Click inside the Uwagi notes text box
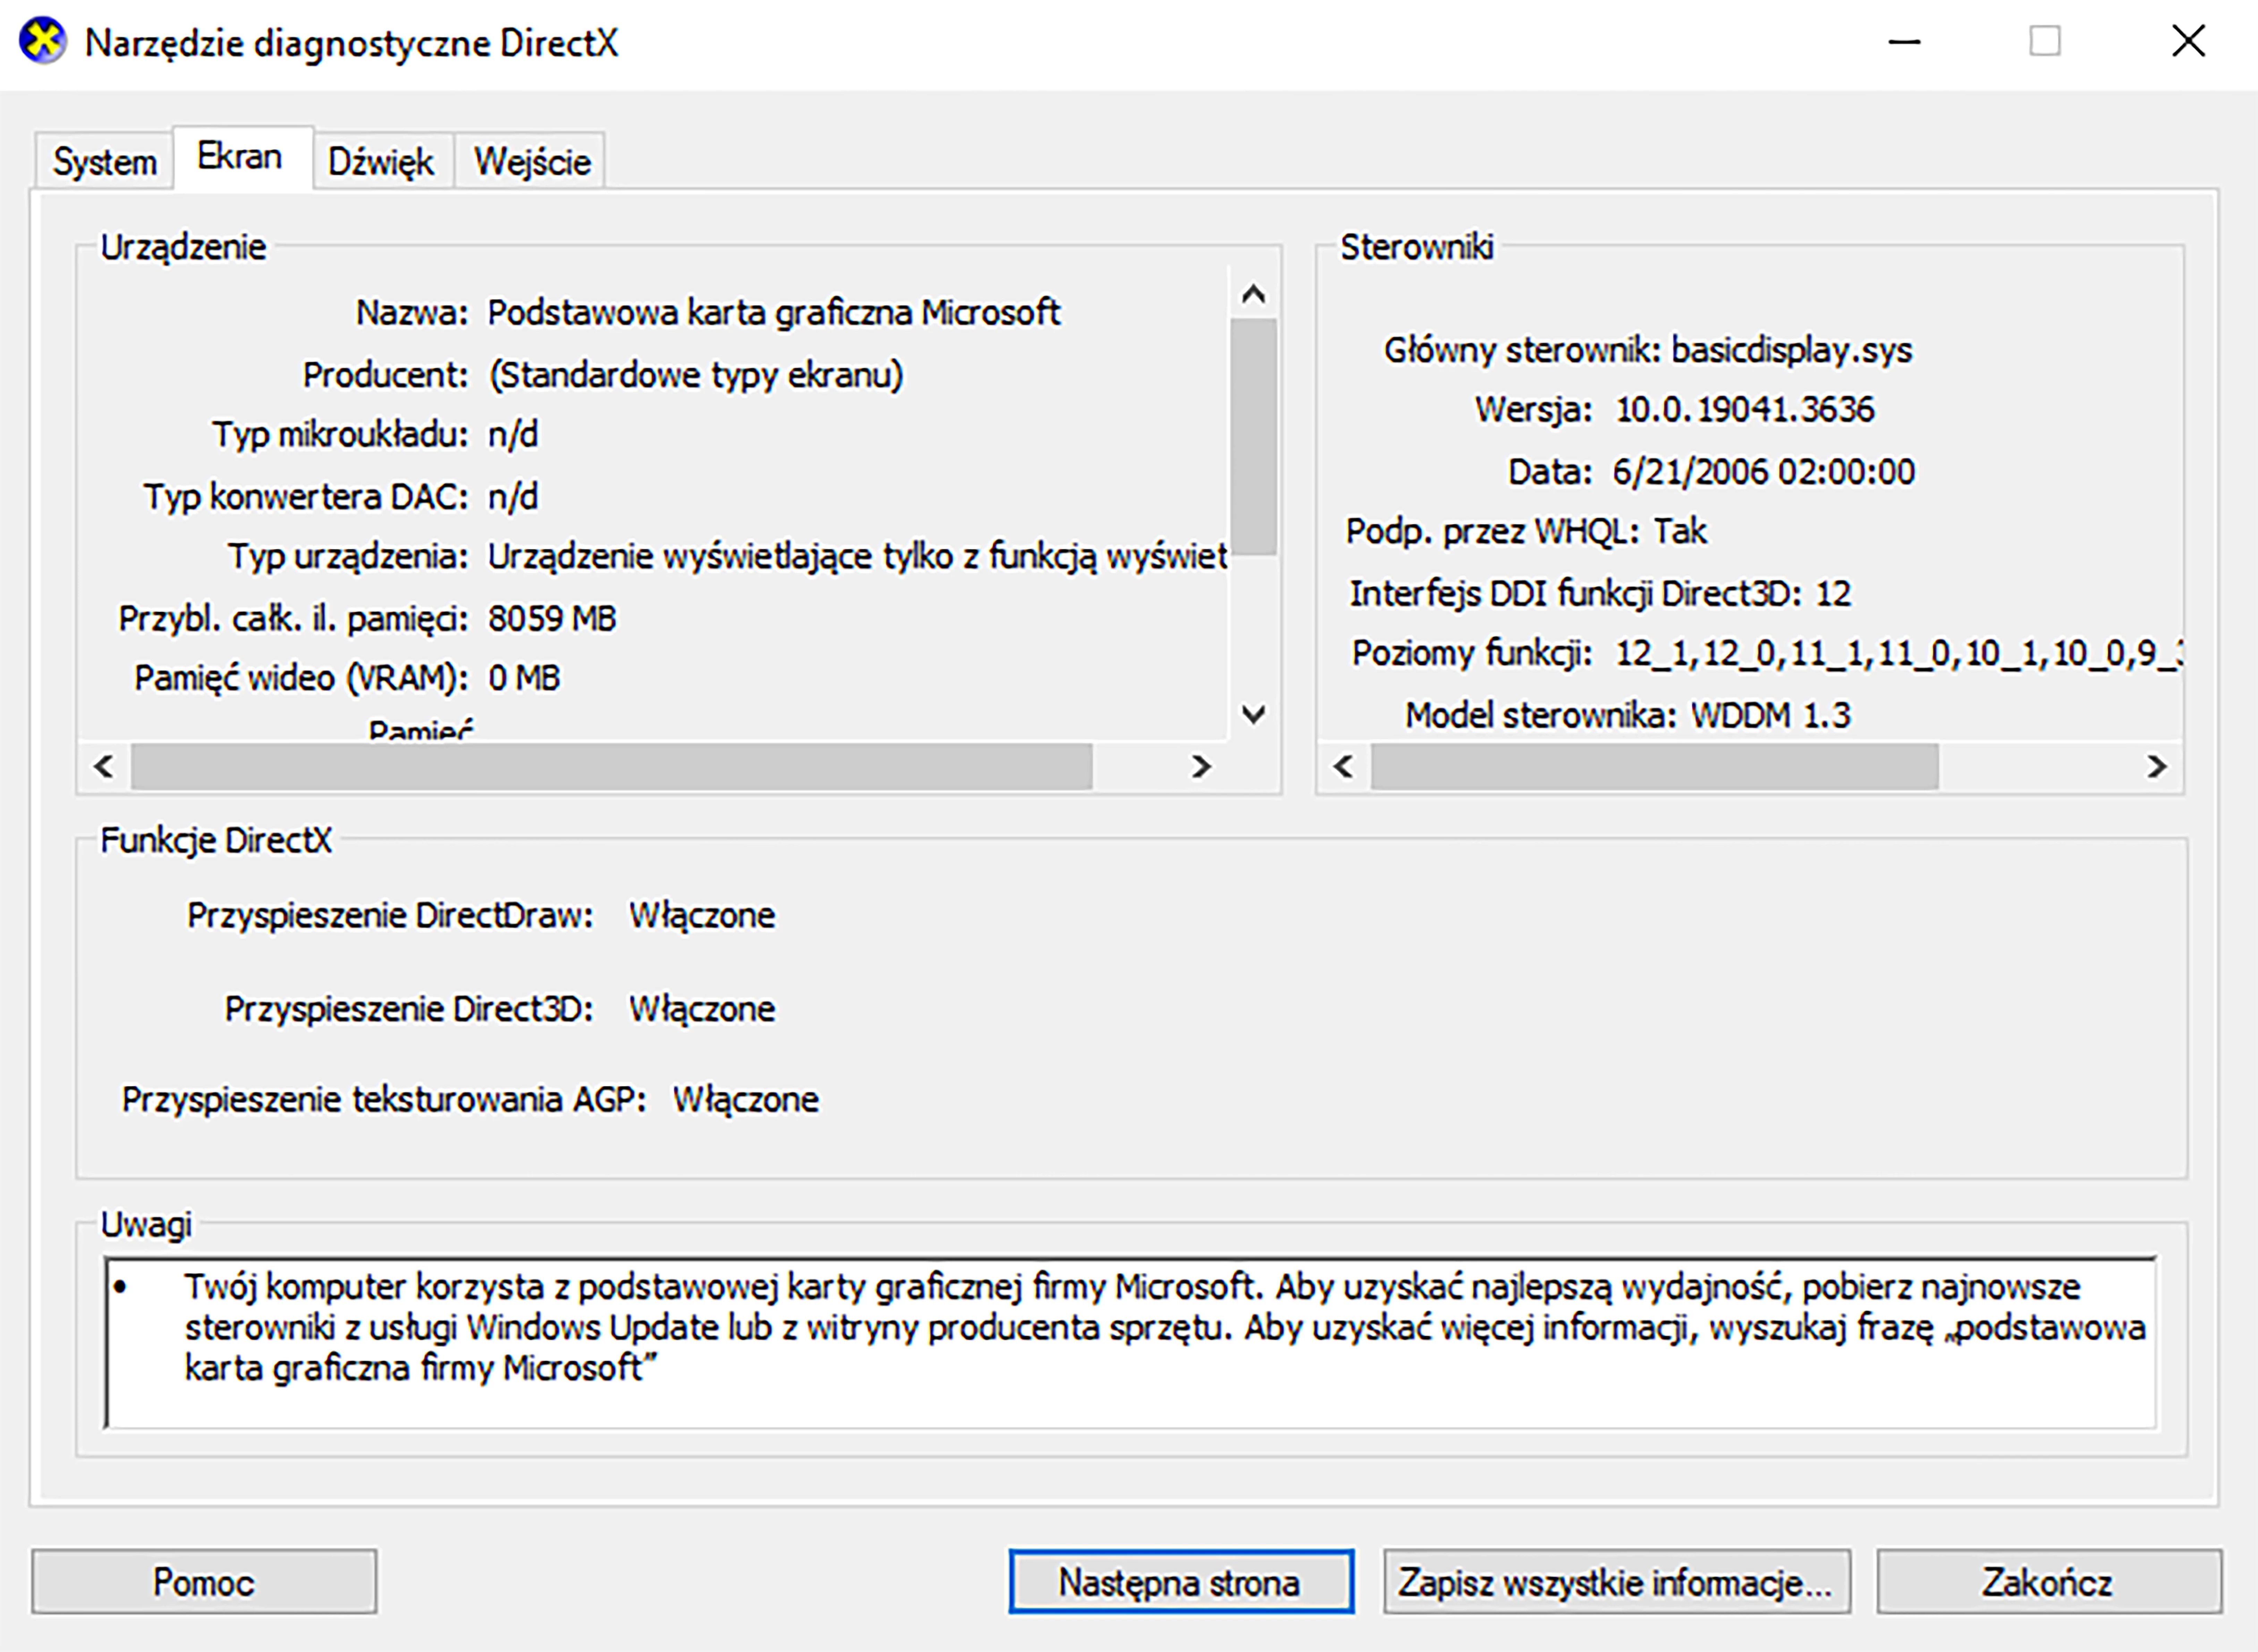2258x1652 pixels. 1130,1342
